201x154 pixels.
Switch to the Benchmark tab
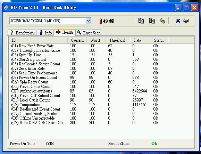pos(22,33)
